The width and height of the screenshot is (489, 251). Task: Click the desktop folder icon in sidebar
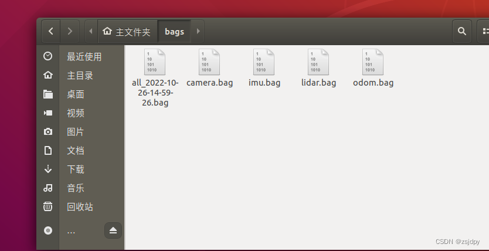(47, 94)
